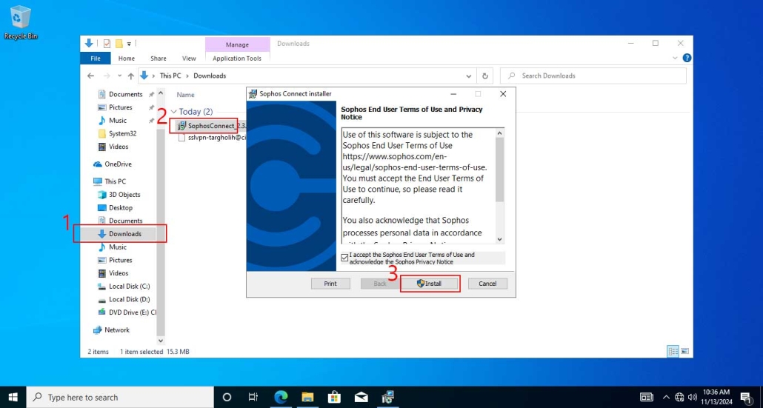763x408 pixels.
Task: Select the Manage contextual tab
Action: 238,44
